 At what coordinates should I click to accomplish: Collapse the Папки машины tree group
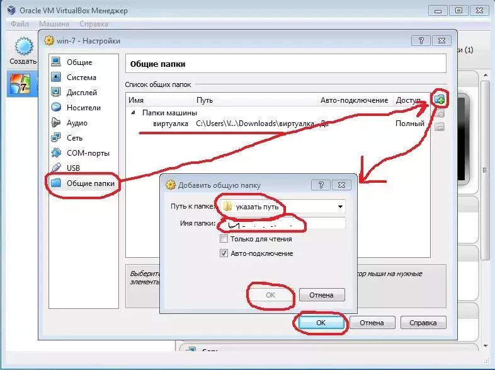(134, 112)
